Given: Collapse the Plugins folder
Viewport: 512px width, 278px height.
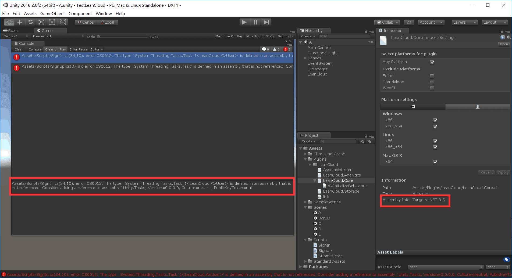Looking at the screenshot, I should tap(305, 159).
